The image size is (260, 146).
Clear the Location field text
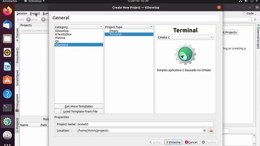pyautogui.click(x=204, y=131)
